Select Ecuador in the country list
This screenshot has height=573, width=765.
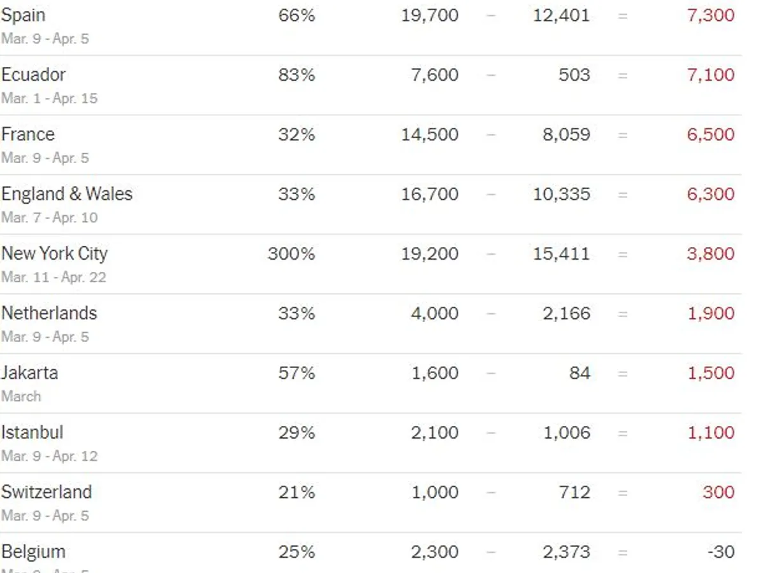[33, 75]
